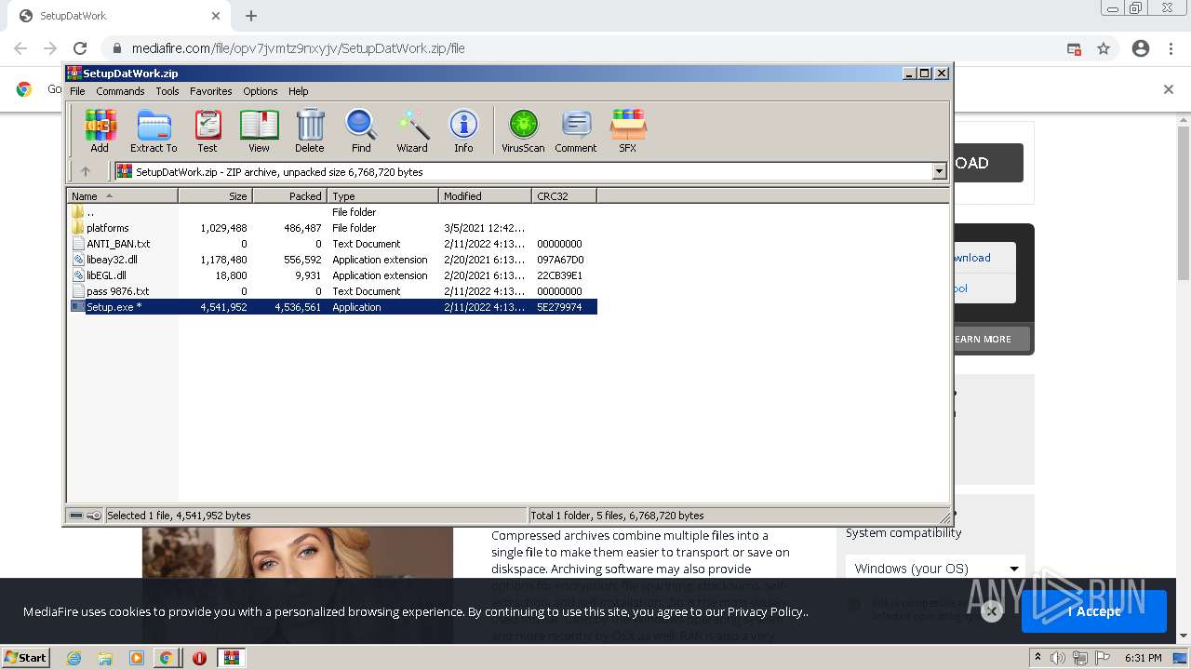1191x670 pixels.
Task: Click the media player taskbar icon
Action: 136,658
